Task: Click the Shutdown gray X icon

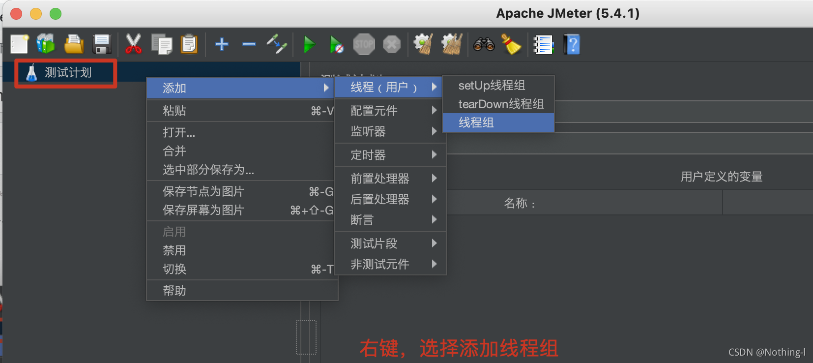Action: coord(392,44)
